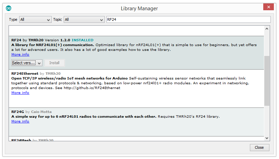Select the RF24G by Caio Motta entry title
The image size is (279, 159).
(31, 112)
